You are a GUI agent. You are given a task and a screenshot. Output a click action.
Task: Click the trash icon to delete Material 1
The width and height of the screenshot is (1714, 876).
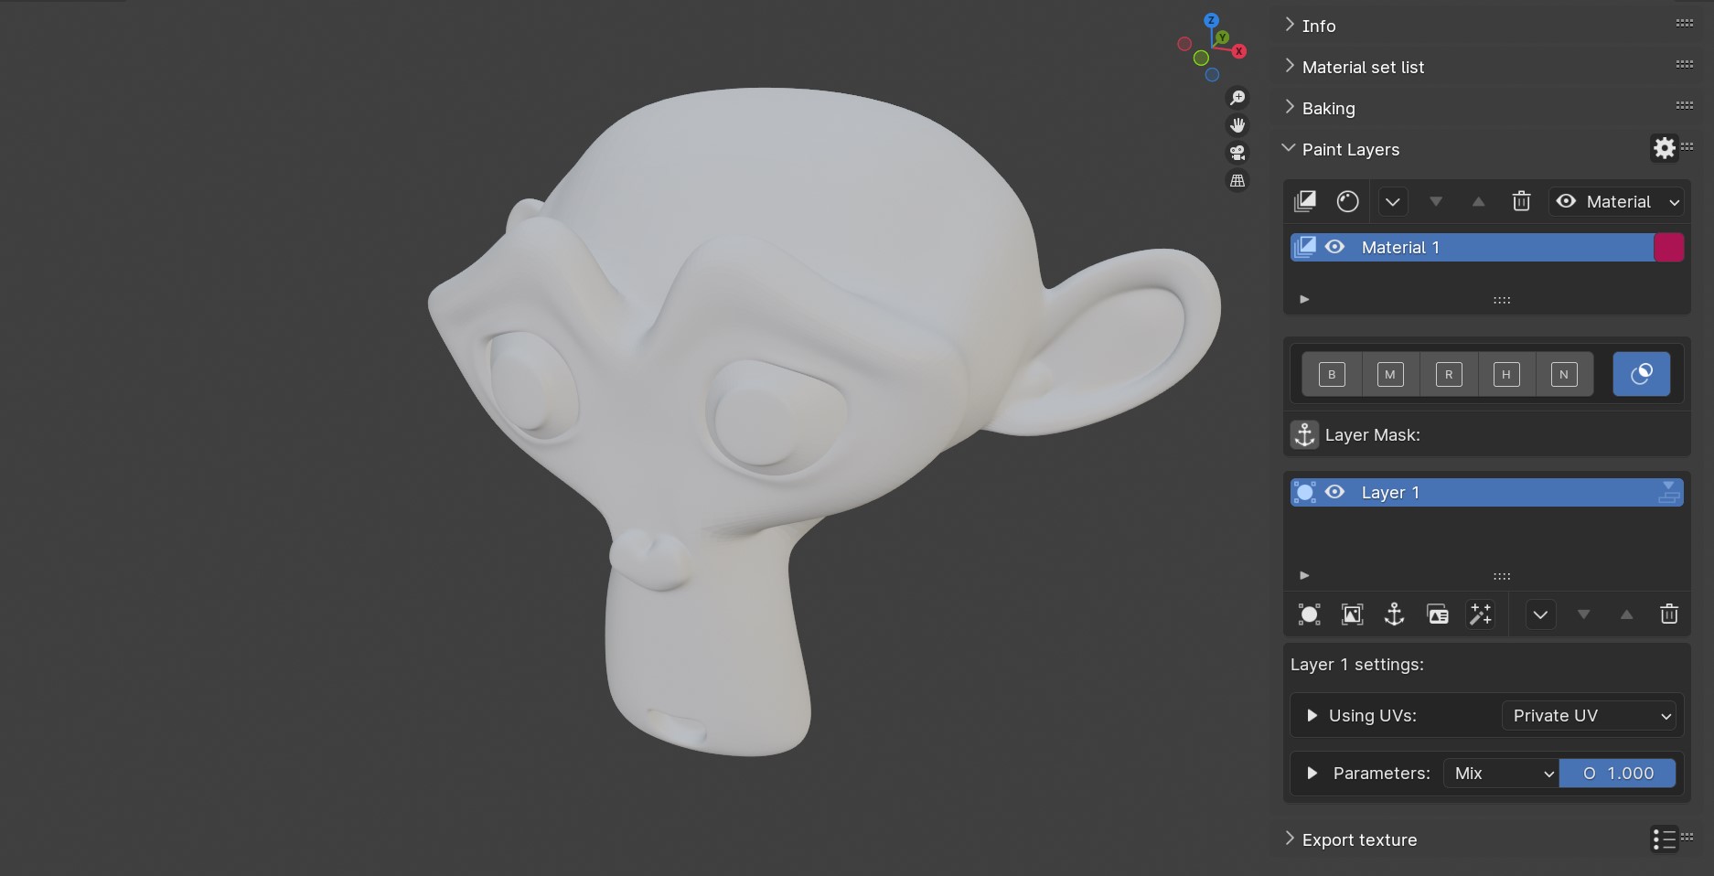point(1521,202)
